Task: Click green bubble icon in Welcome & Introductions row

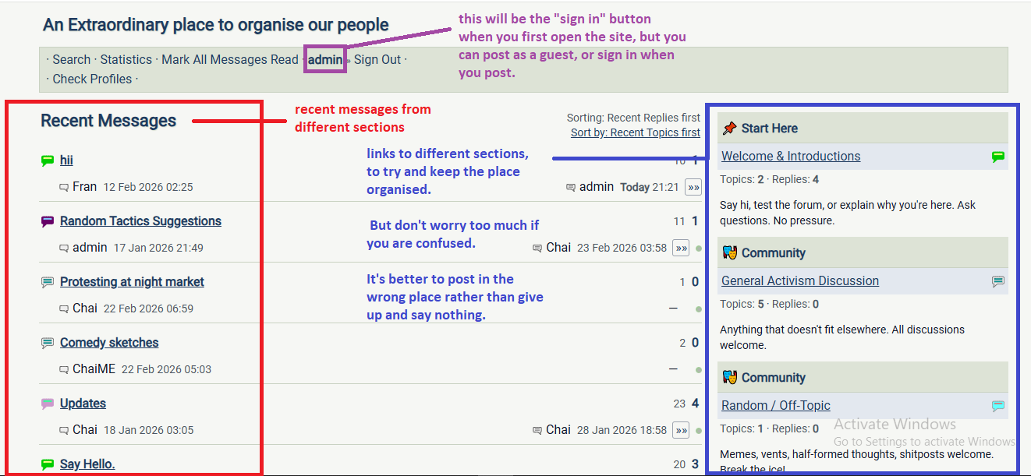Action: click(x=997, y=157)
